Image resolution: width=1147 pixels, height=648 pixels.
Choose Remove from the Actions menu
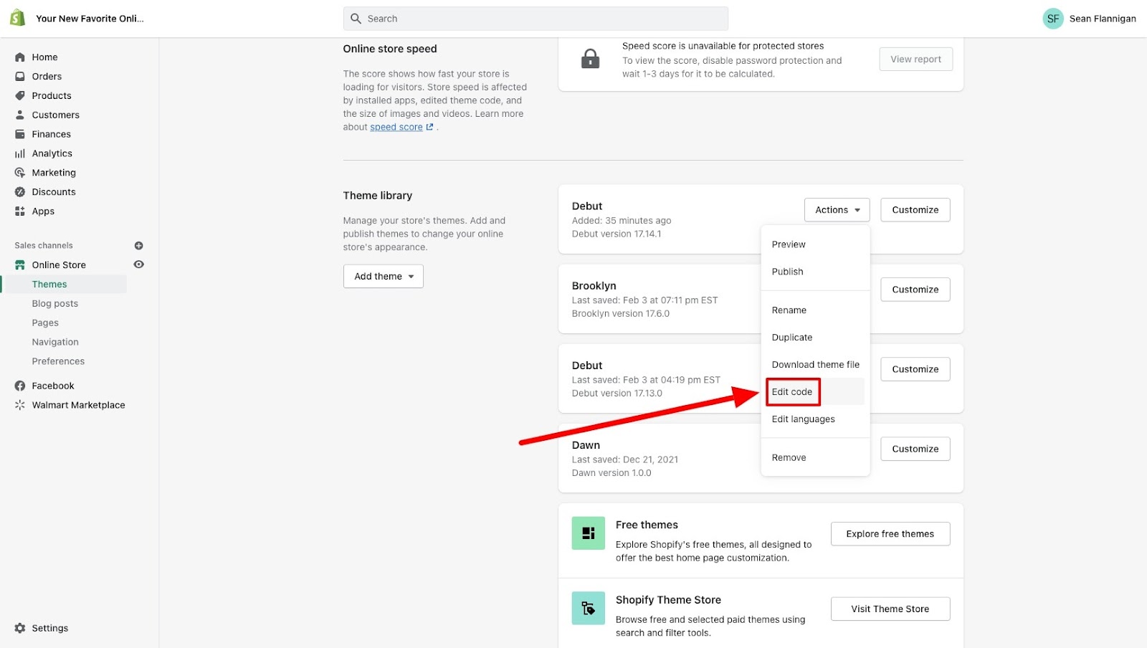pos(789,458)
